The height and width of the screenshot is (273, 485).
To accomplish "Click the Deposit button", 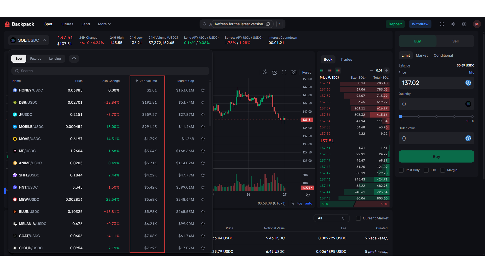I will pyautogui.click(x=395, y=24).
